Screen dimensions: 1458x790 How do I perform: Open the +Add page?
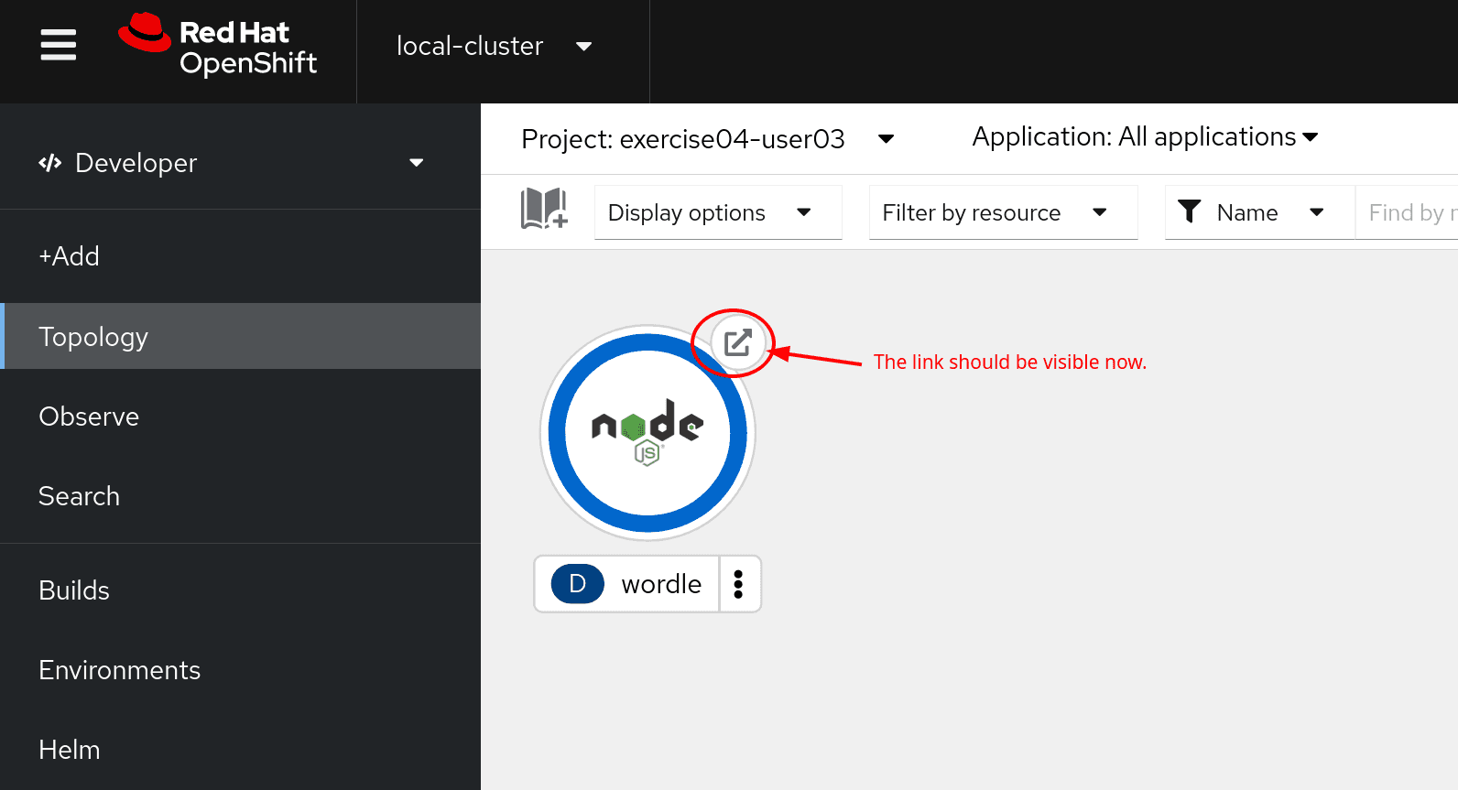coord(240,256)
